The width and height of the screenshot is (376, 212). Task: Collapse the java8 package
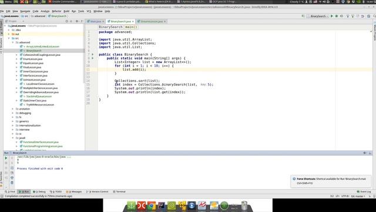click(13, 138)
